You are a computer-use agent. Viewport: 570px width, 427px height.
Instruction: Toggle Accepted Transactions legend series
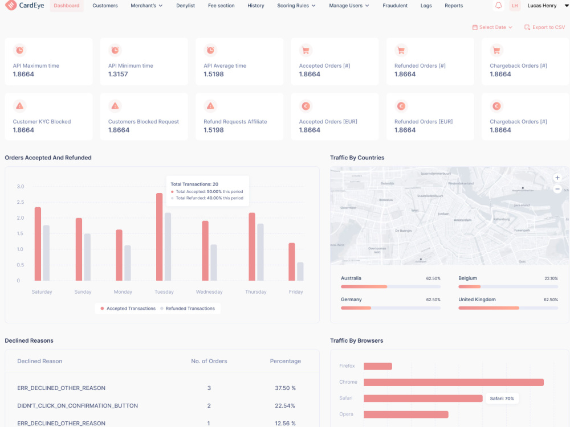pyautogui.click(x=128, y=308)
